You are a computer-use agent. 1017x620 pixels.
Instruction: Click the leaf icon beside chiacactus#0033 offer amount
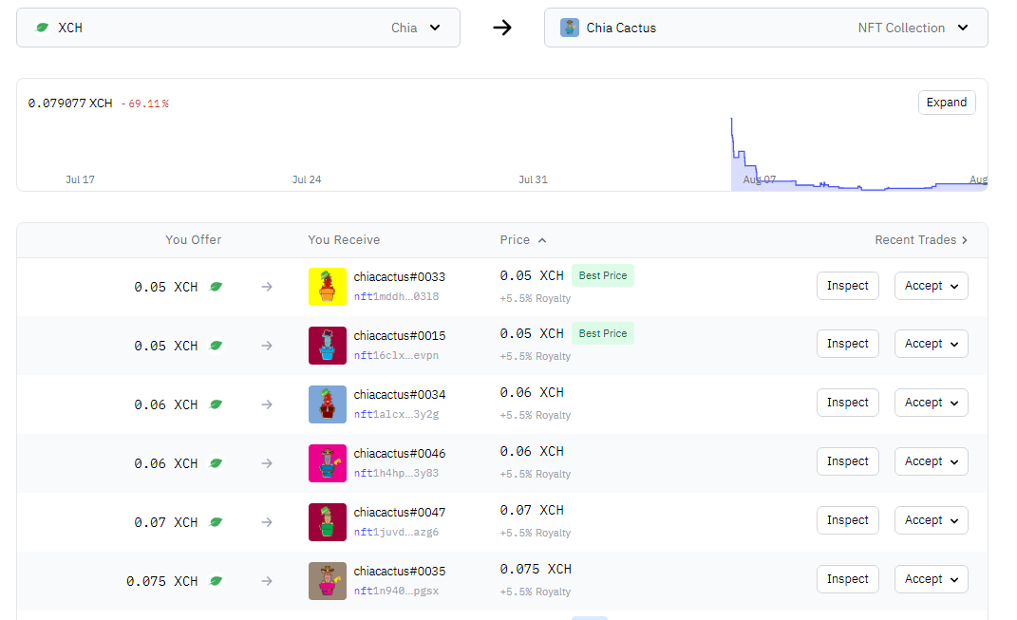(x=216, y=287)
